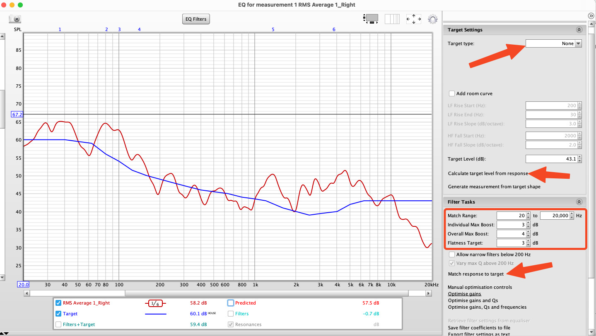Viewport: 596px width, 336px height.
Task: Enable Add room curve checkbox
Action: click(x=452, y=94)
